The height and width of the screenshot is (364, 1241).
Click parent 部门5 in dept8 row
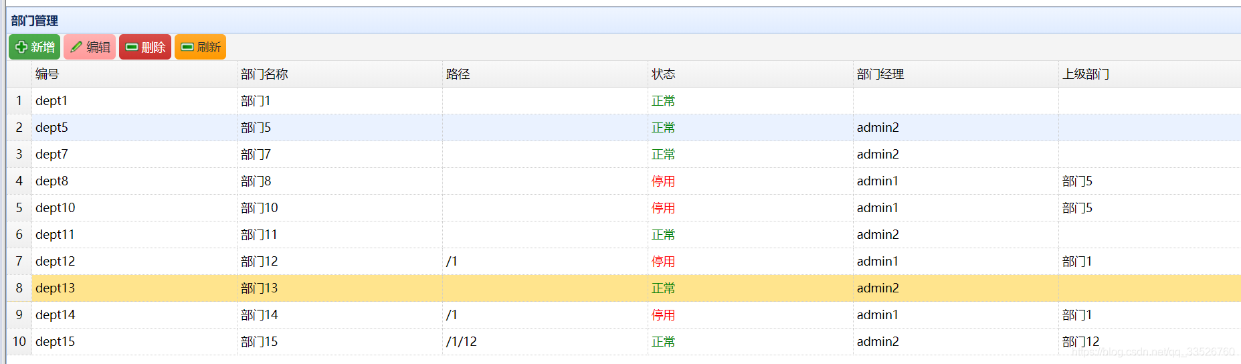pos(1077,181)
